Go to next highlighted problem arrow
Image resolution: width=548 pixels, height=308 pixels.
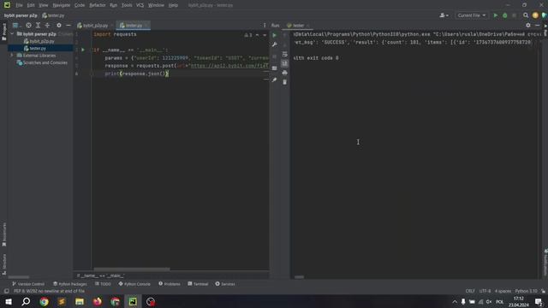(x=265, y=35)
